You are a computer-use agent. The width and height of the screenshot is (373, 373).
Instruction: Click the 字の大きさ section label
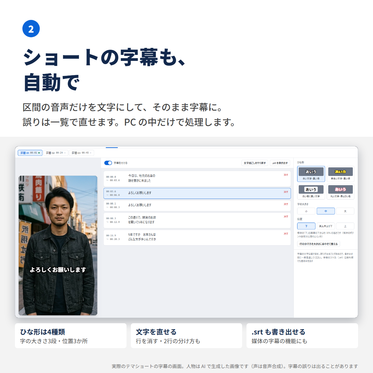point(303,204)
